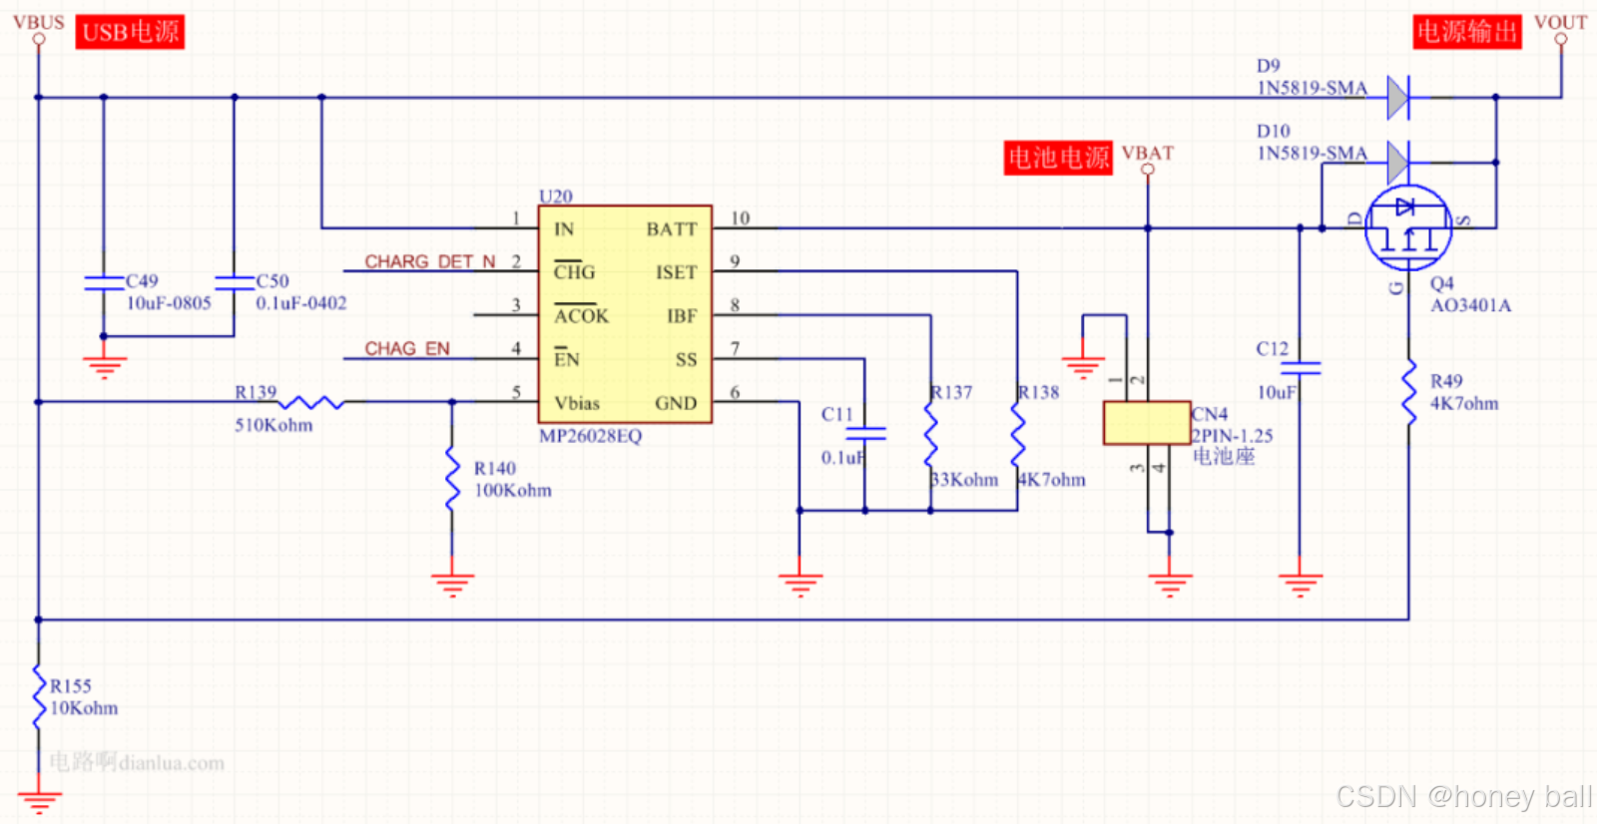Click the VBAT power port circle
1597x824 pixels.
point(1148,170)
